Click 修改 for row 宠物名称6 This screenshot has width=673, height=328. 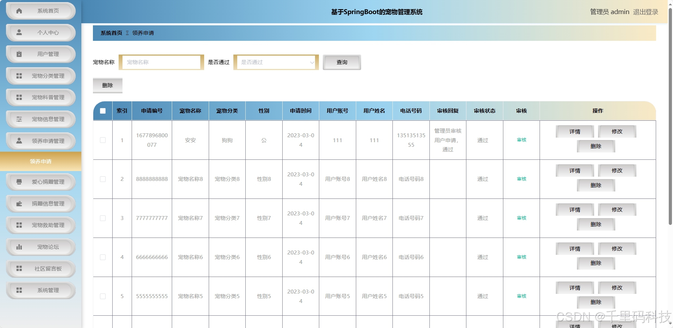tap(617, 249)
